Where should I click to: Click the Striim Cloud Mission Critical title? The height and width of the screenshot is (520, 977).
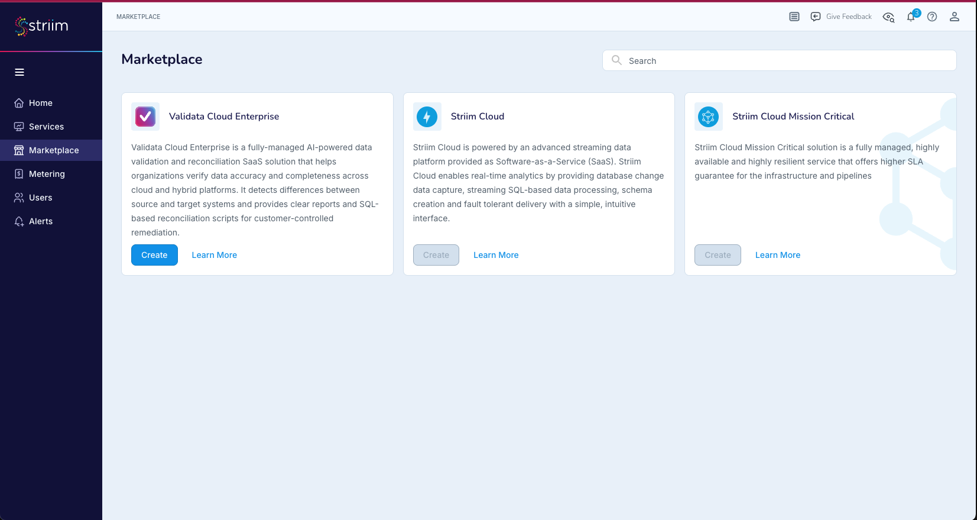point(793,117)
